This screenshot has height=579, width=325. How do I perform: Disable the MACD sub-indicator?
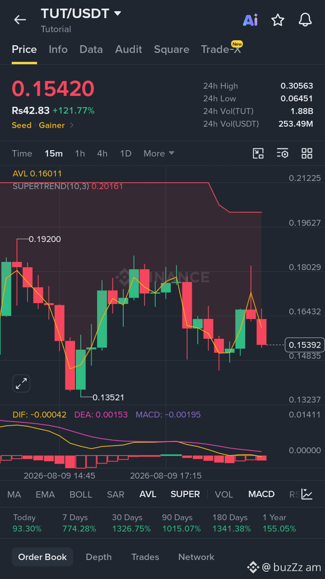261,494
